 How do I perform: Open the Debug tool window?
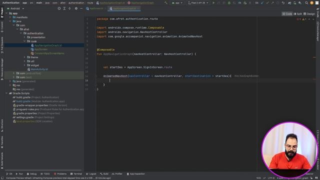[x=31, y=174]
